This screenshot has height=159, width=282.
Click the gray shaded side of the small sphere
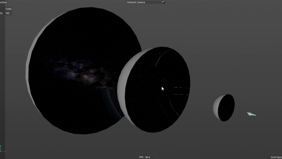coord(215,107)
